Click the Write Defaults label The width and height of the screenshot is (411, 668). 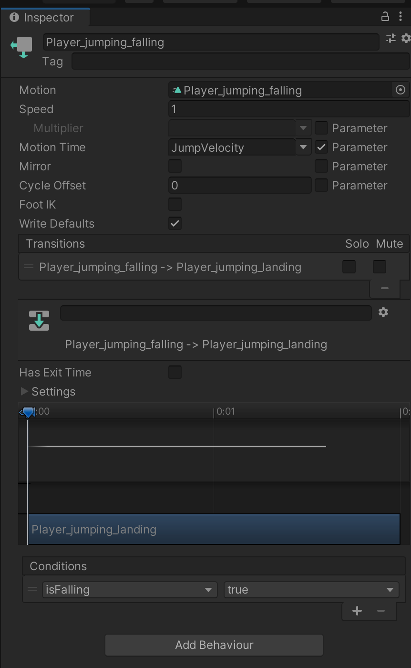pyautogui.click(x=57, y=223)
